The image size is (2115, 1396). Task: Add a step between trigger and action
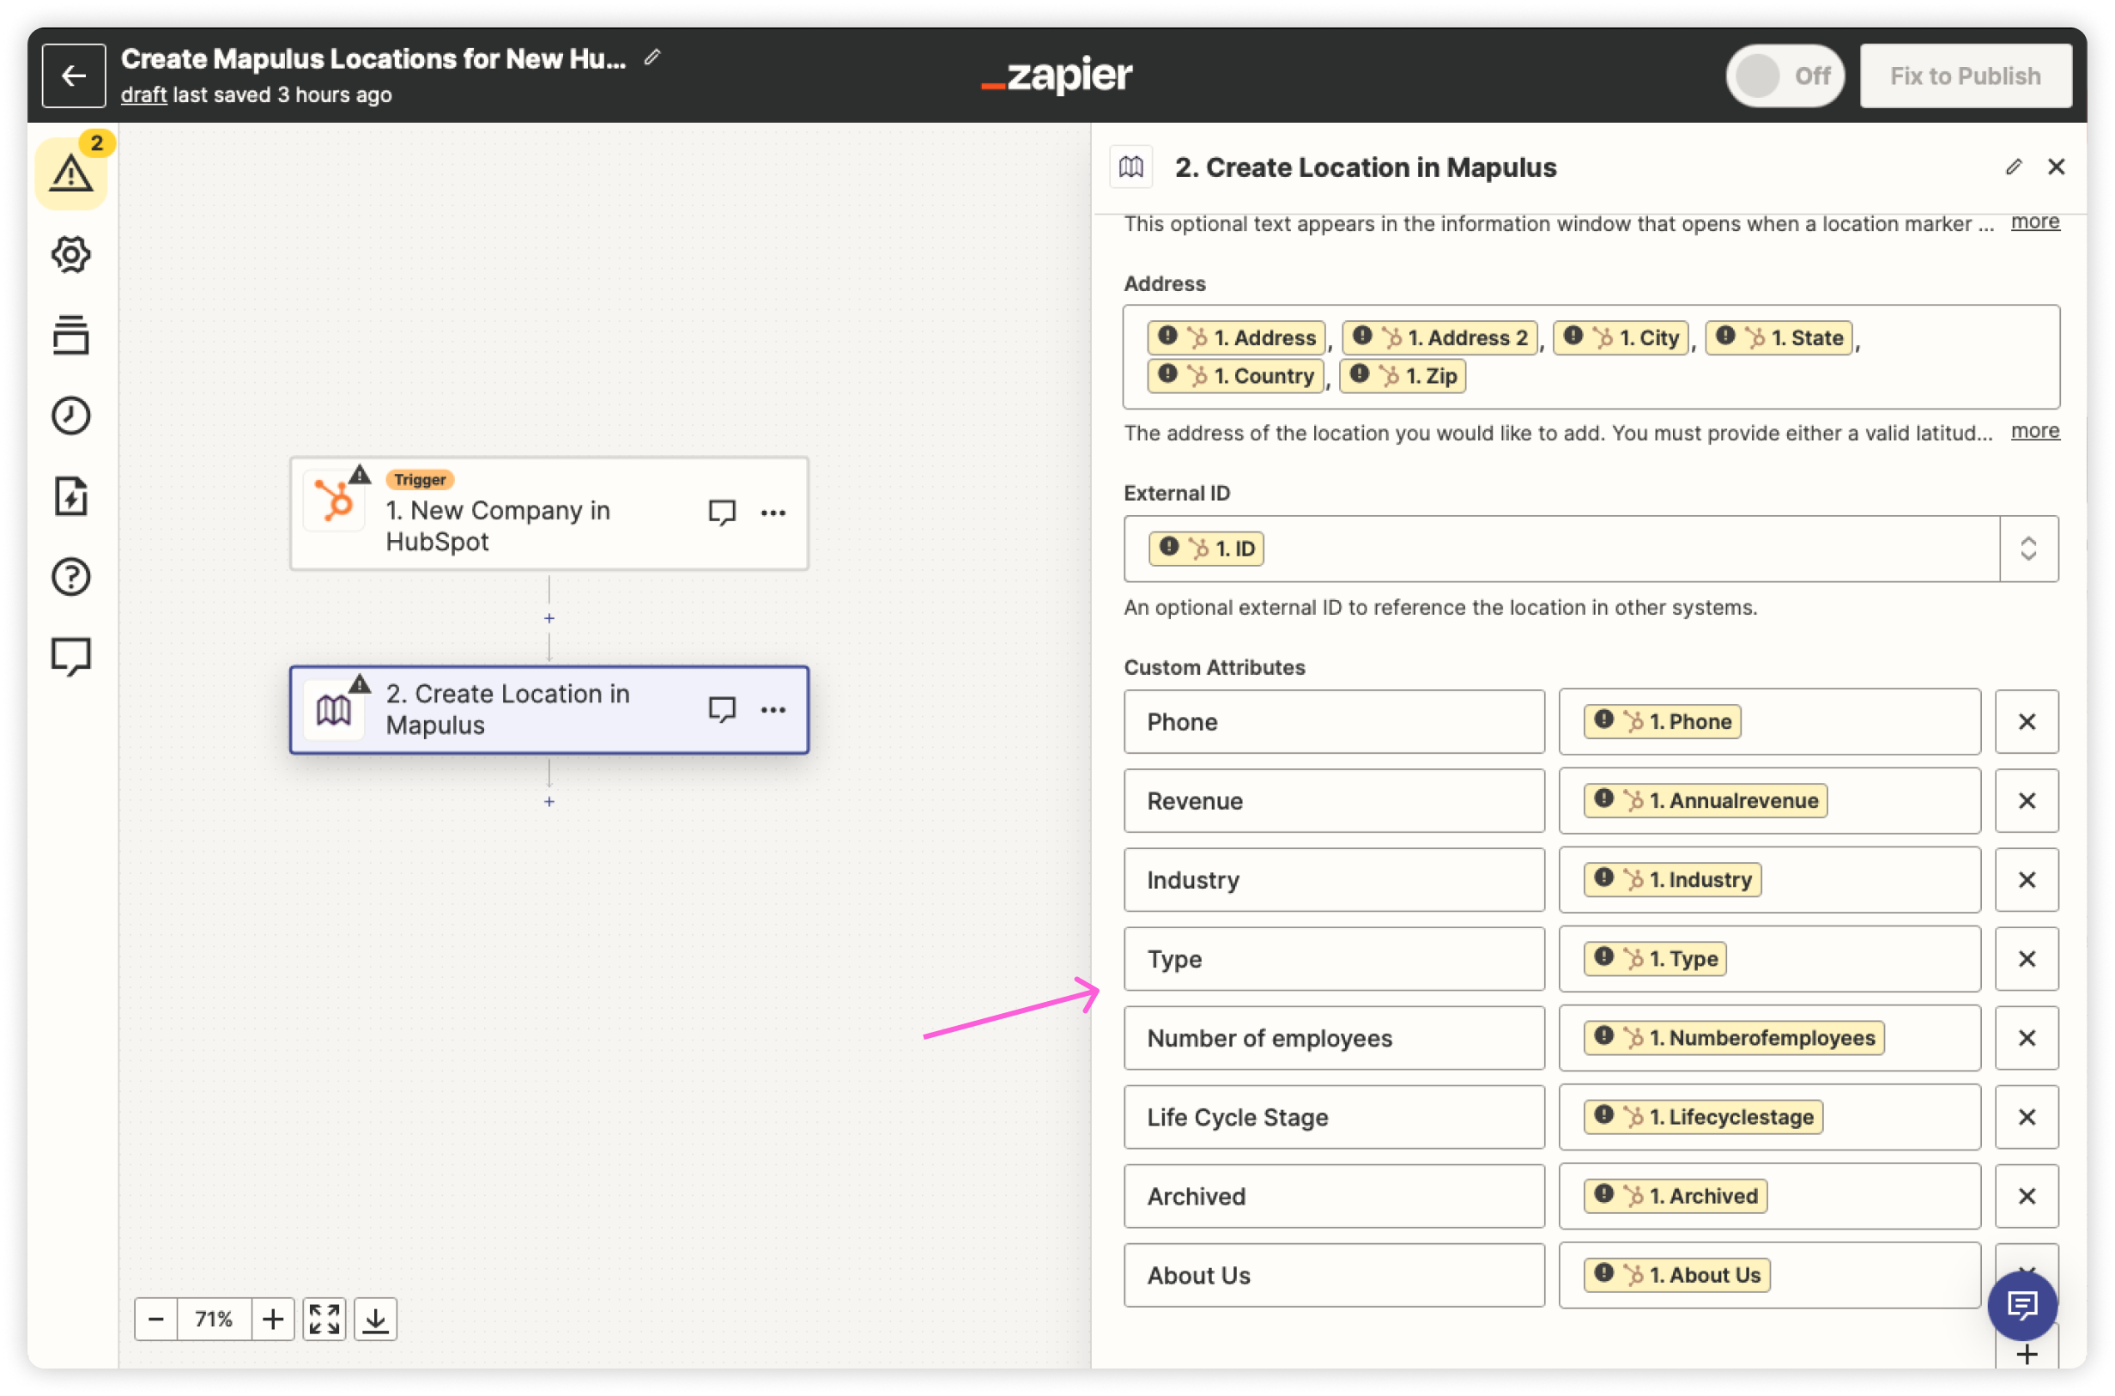[549, 619]
